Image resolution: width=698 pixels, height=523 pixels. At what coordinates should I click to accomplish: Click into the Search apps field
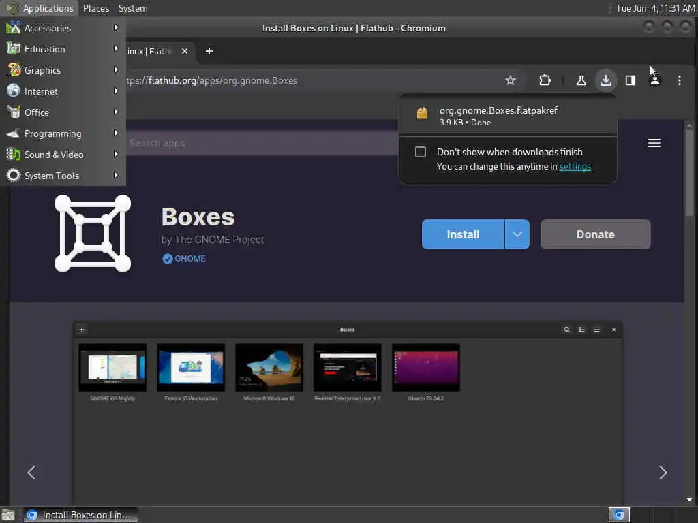coord(262,143)
